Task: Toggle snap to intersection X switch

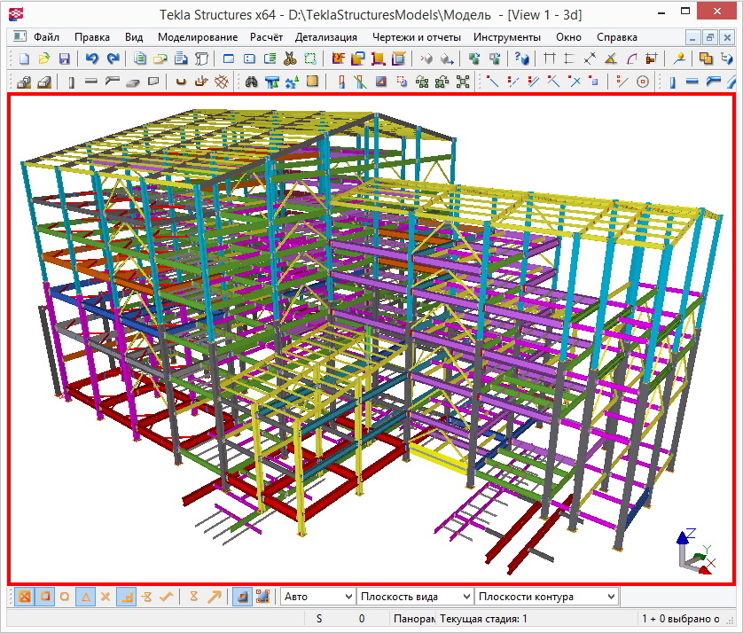Action: click(x=106, y=597)
